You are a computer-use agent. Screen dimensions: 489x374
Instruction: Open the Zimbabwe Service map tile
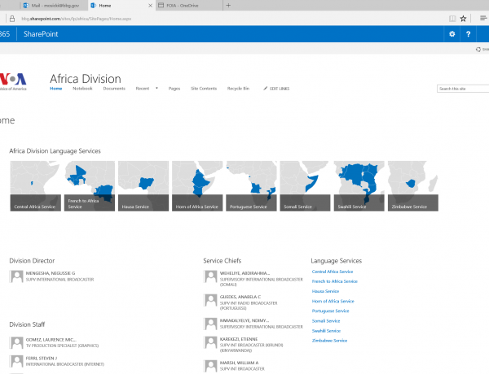coord(413,186)
